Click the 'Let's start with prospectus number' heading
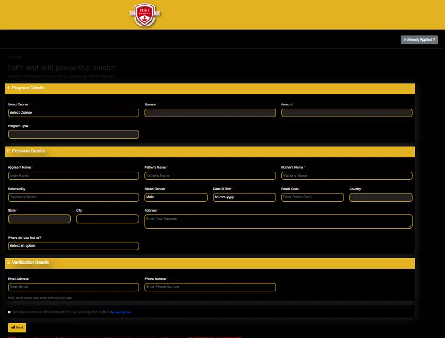 tap(62, 68)
